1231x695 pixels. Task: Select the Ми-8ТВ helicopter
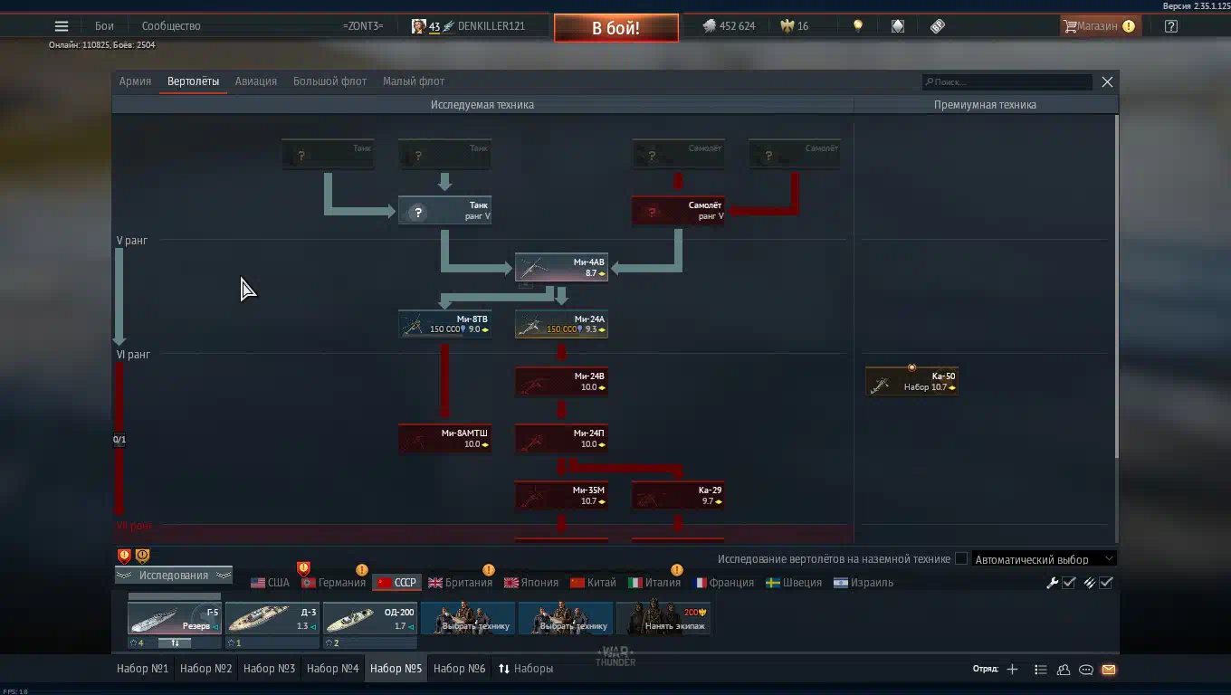[x=444, y=324]
